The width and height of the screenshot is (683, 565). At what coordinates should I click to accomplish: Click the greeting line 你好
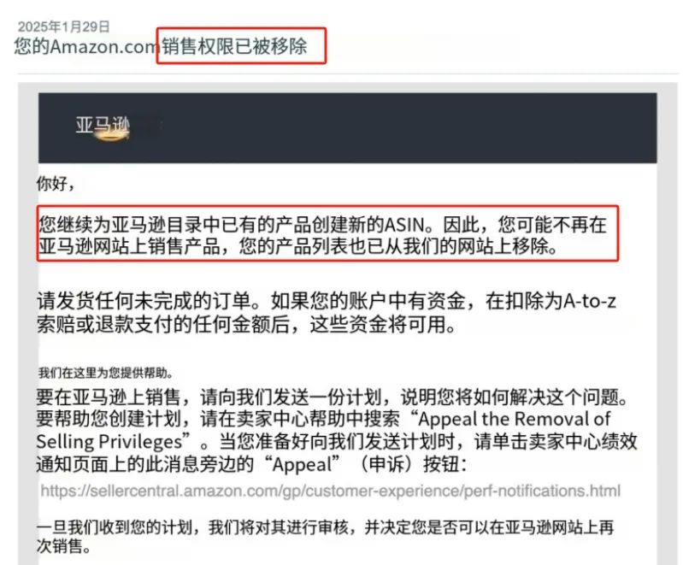[x=56, y=183]
